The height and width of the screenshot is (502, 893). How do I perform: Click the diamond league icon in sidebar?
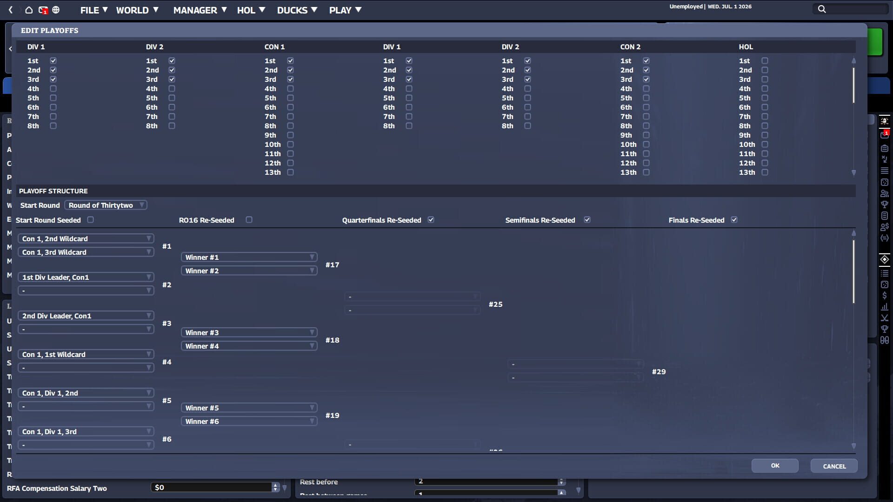[x=885, y=259]
